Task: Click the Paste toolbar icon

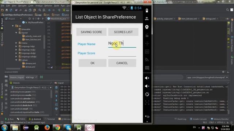Action: tap(34, 10)
